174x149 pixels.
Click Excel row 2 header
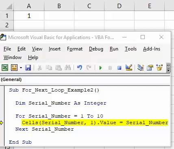click(7, 25)
